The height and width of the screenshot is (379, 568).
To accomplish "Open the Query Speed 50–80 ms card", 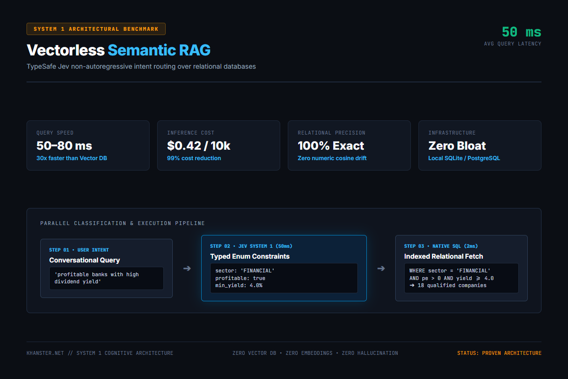I will pyautogui.click(x=88, y=145).
